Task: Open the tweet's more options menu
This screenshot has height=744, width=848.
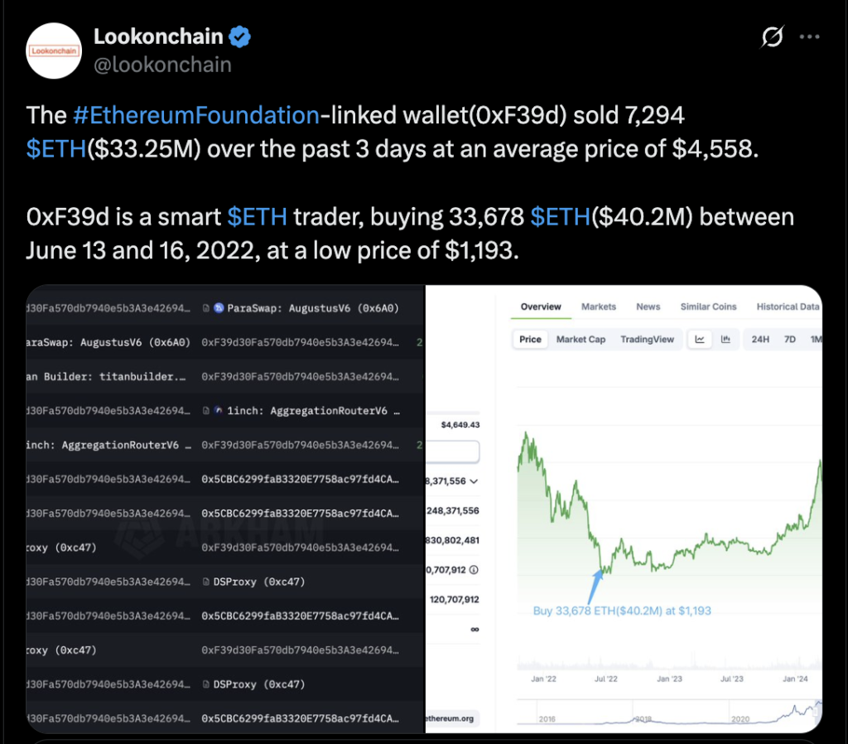Action: [809, 37]
